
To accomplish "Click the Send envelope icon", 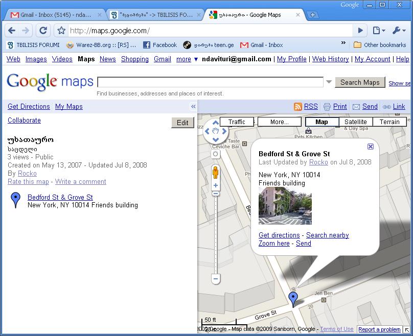I will (356, 107).
